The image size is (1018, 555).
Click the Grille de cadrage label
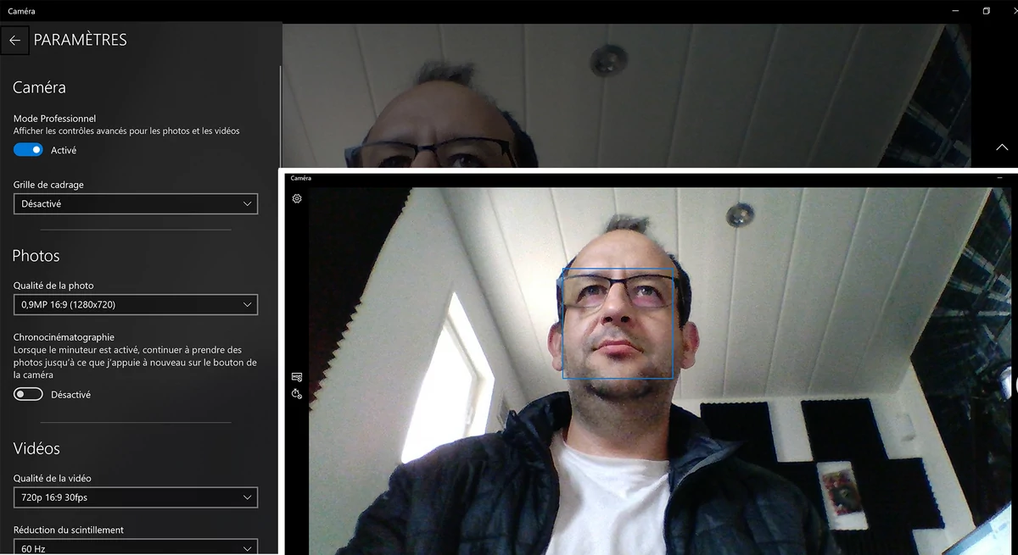point(48,185)
